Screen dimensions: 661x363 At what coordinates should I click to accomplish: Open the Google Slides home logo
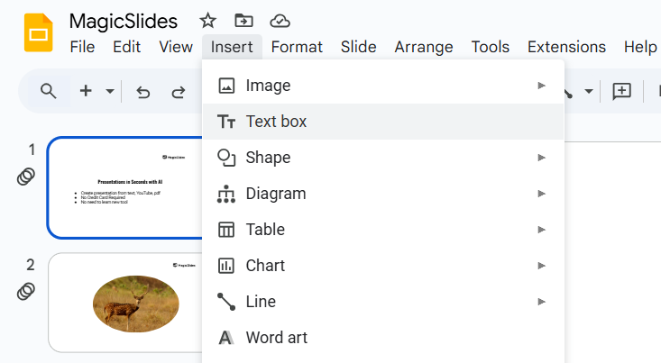coord(40,33)
